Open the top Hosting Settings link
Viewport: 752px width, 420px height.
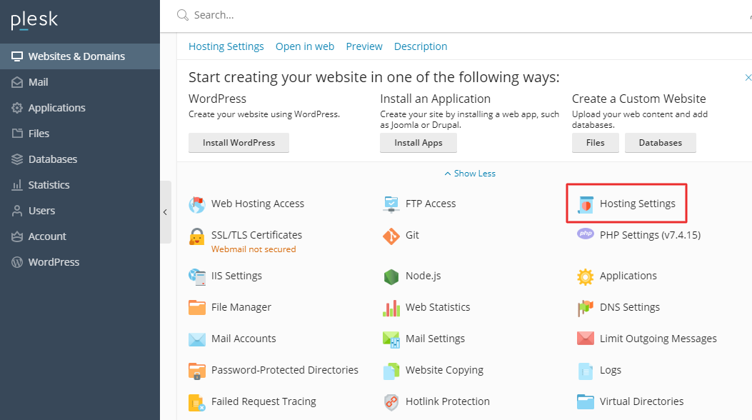point(226,46)
